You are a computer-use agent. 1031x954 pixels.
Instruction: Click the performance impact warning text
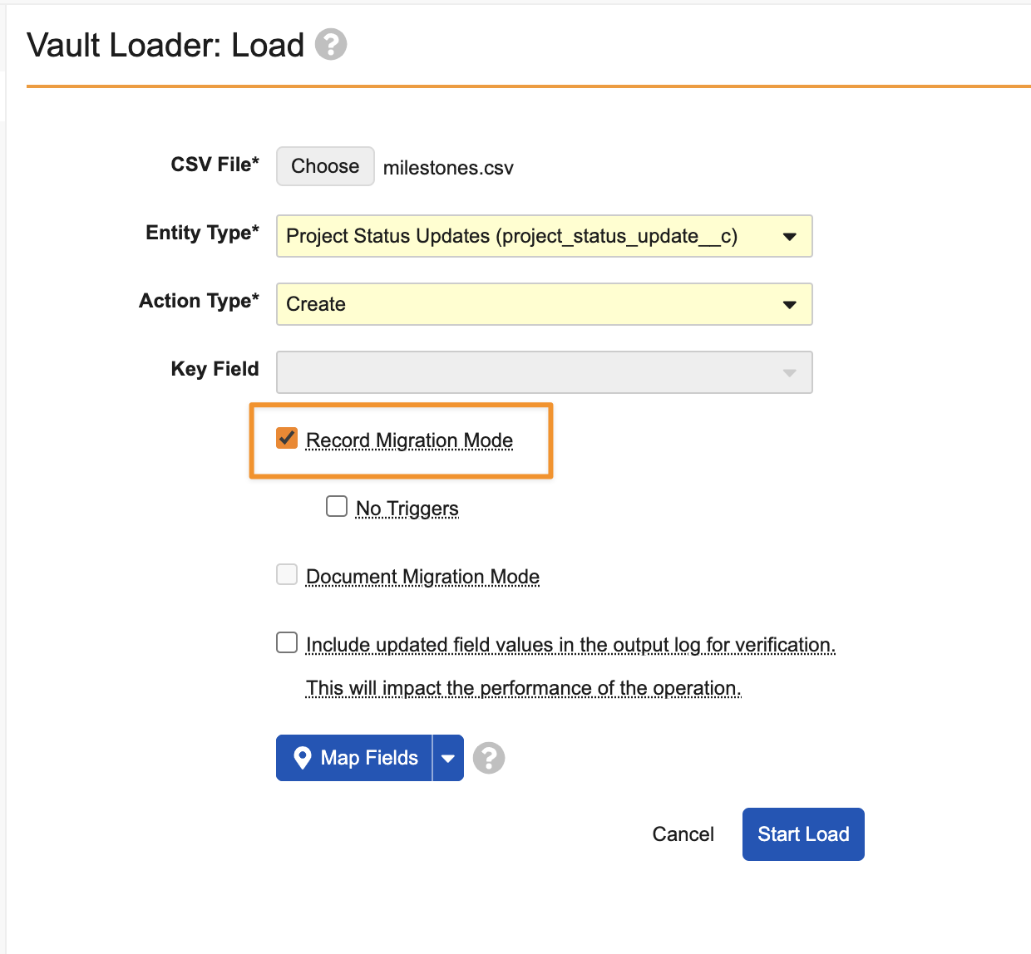523,688
